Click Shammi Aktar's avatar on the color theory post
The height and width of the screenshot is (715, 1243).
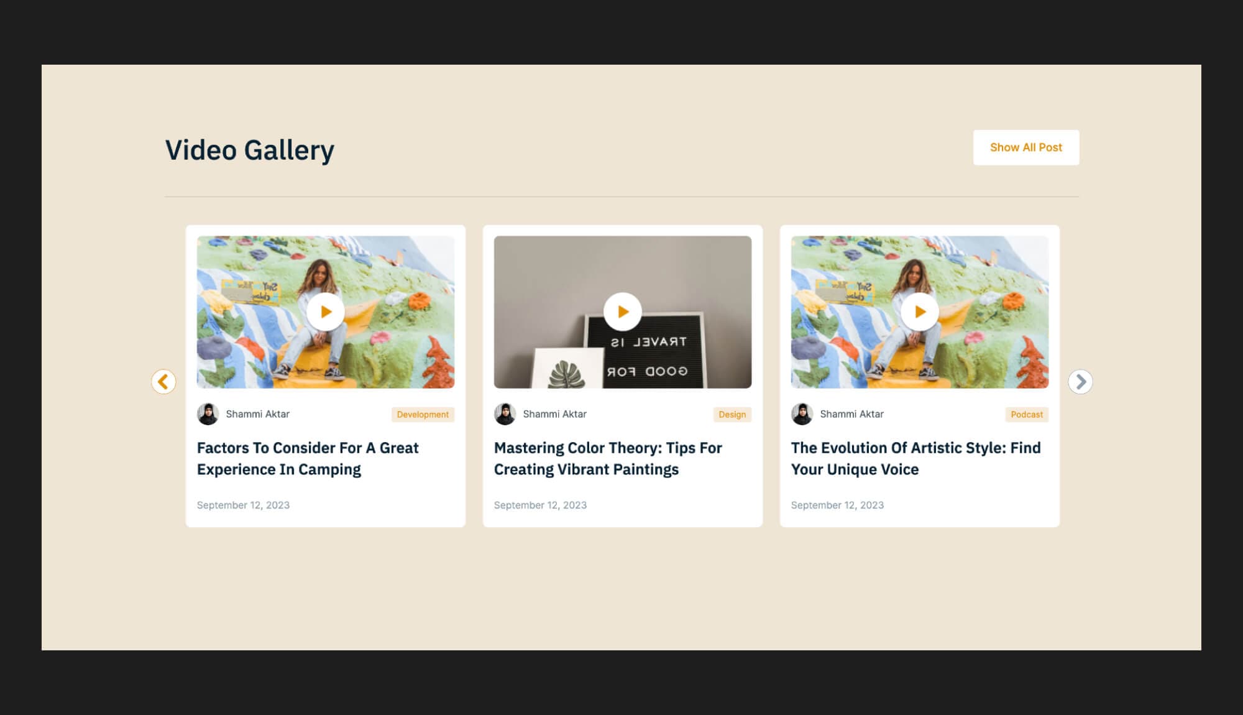505,414
